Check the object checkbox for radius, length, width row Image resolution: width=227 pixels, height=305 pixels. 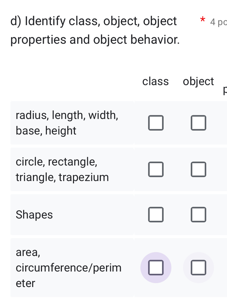(x=199, y=123)
